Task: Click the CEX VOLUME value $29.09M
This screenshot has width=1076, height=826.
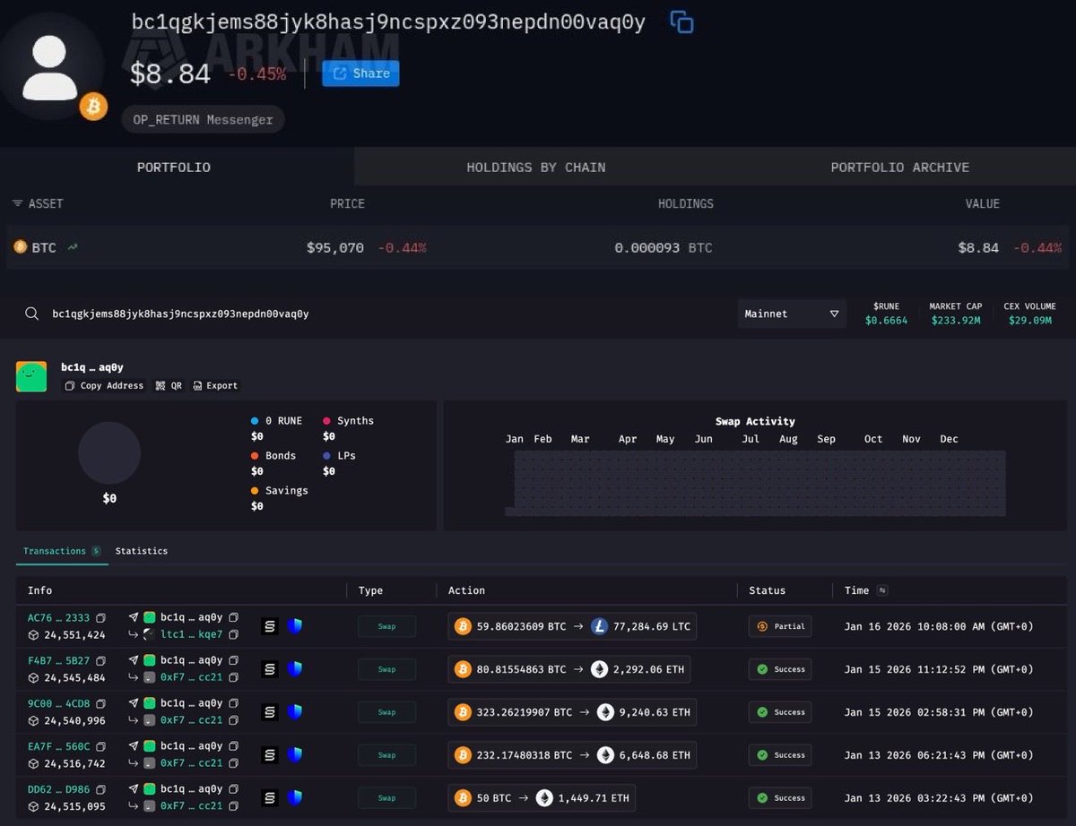Action: pyautogui.click(x=1029, y=320)
